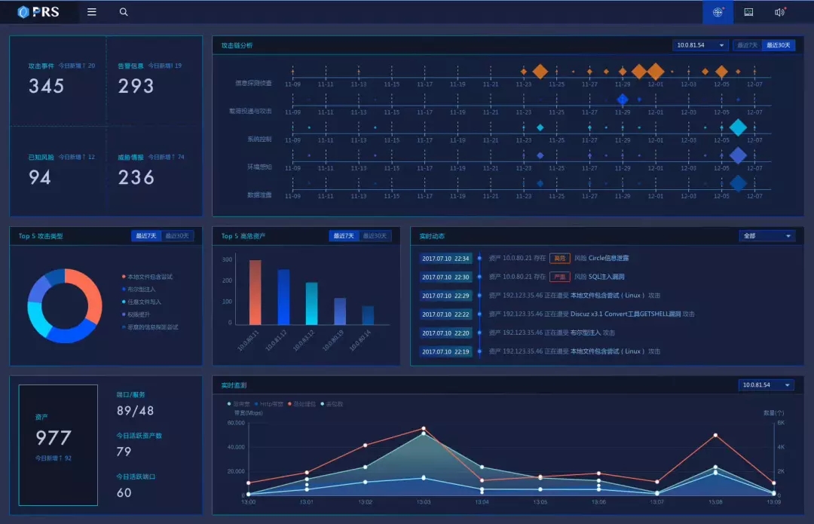Select 最近7天 in Top 5 高危资产
Image resolution: width=814 pixels, height=524 pixels.
(344, 236)
